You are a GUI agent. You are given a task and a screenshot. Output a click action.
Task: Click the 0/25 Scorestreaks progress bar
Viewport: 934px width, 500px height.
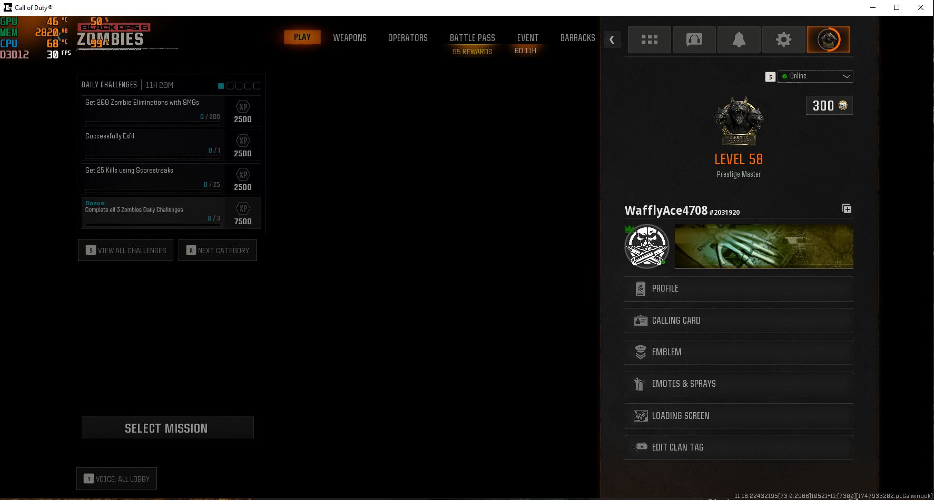(x=153, y=190)
